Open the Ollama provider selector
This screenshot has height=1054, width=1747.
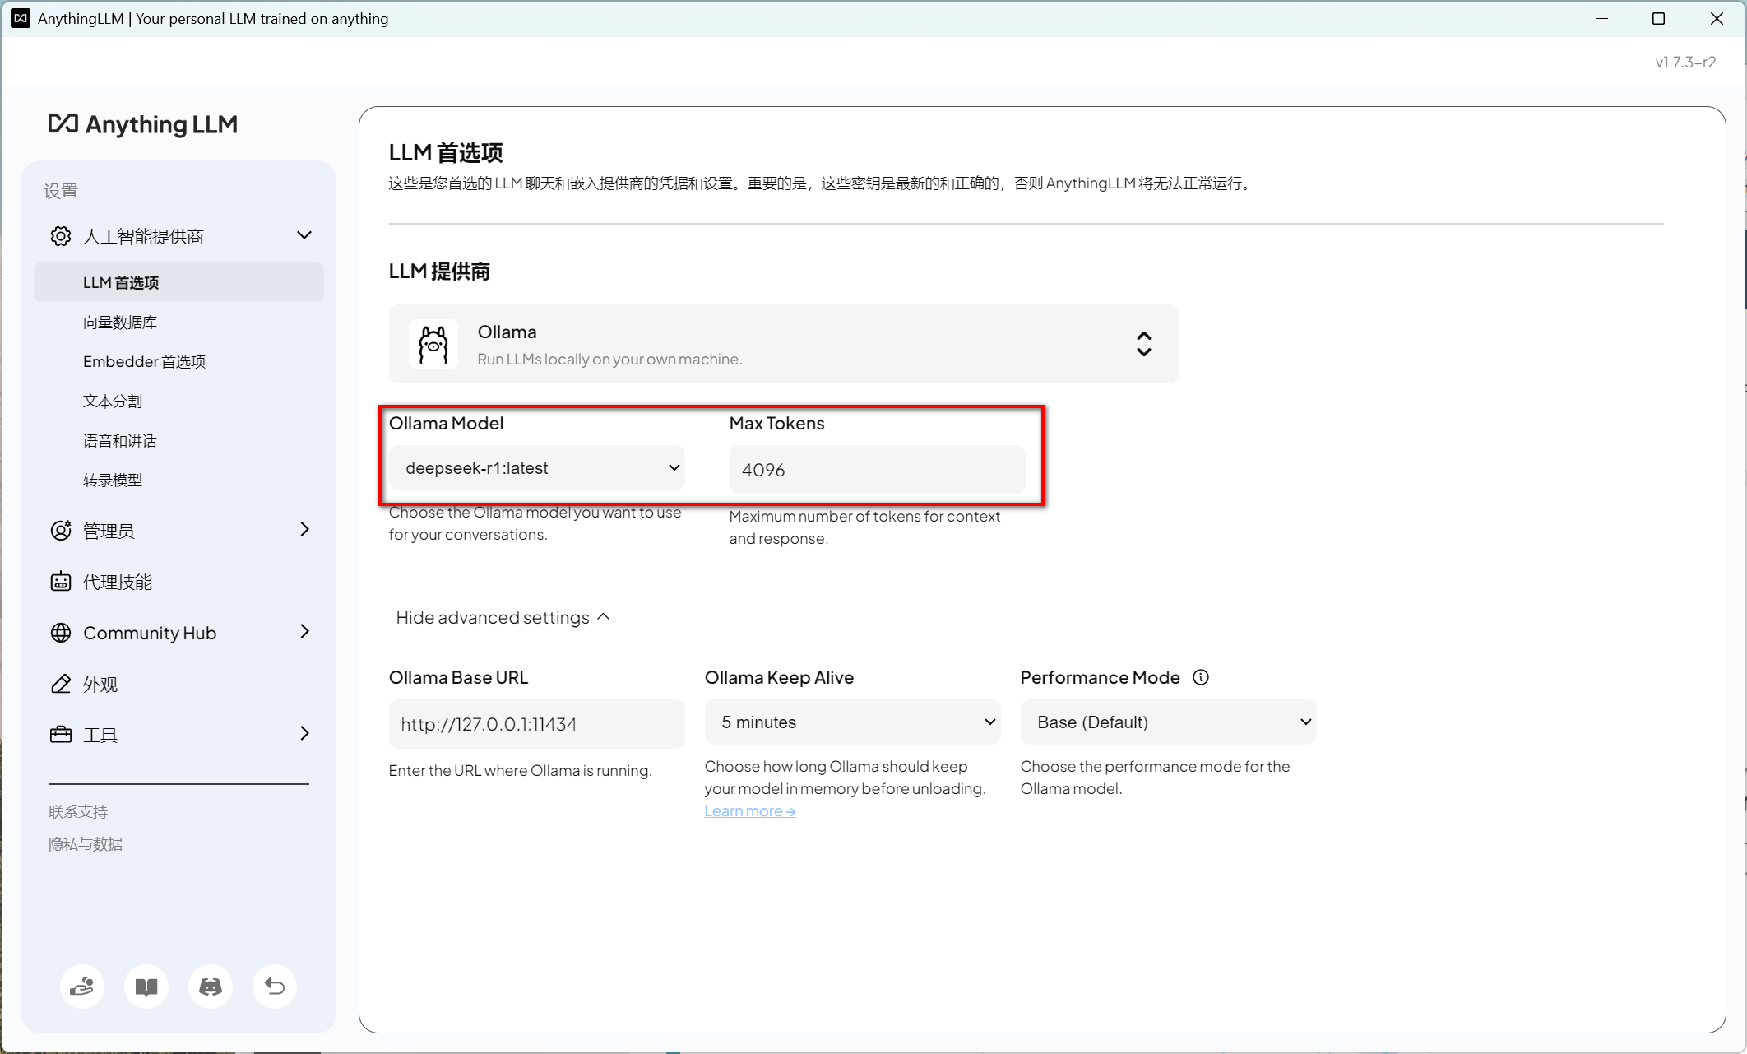tap(783, 344)
